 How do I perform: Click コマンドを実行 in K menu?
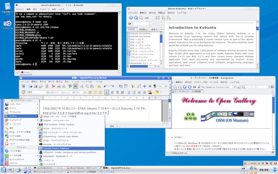(21, 151)
